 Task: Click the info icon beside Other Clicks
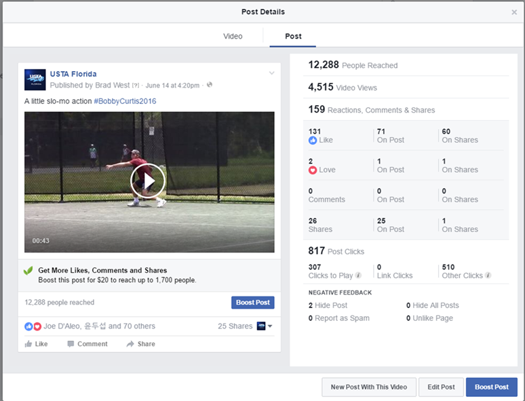tap(488, 275)
